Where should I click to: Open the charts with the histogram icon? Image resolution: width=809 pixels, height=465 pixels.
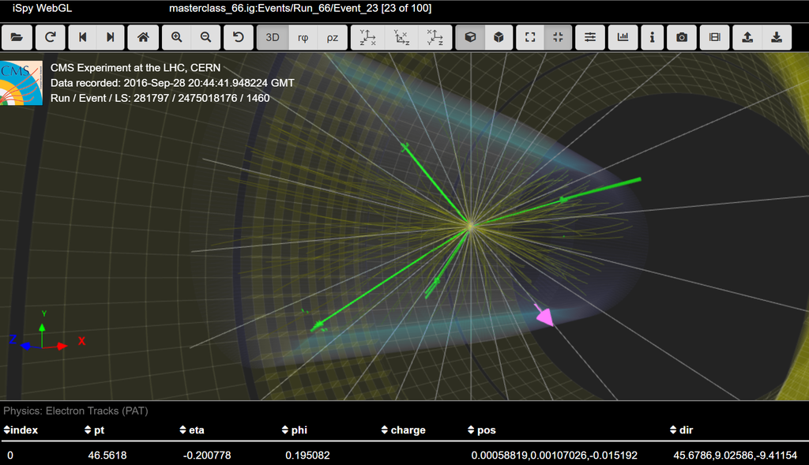622,37
